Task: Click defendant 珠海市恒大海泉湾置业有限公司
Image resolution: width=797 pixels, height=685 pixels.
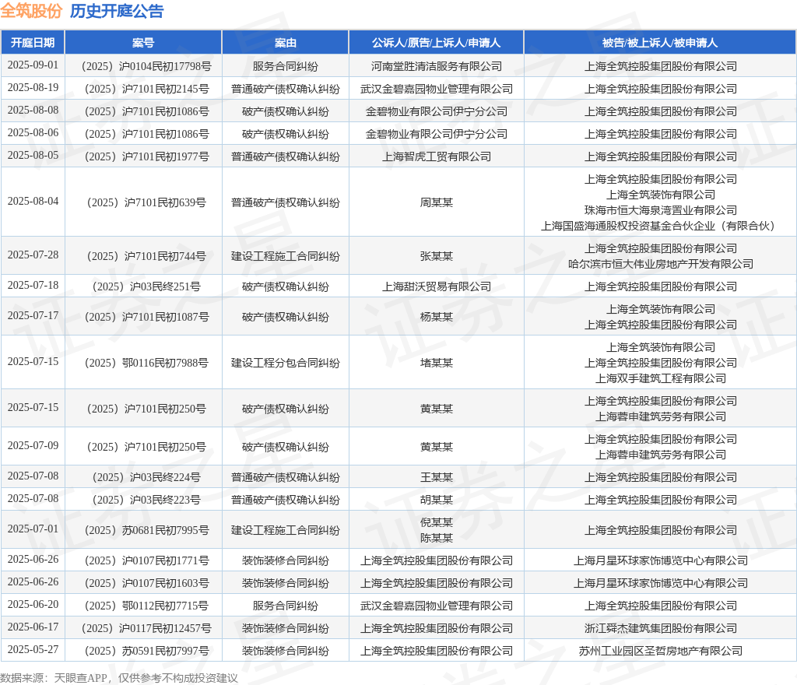Action: (660, 210)
